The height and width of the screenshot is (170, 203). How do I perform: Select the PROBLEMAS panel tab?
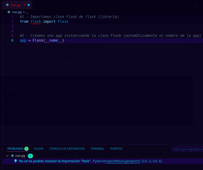[15, 149]
